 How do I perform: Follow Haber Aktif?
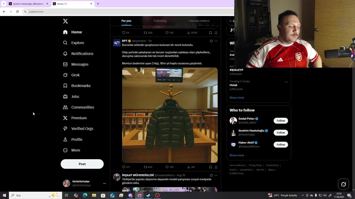pyautogui.click(x=281, y=145)
